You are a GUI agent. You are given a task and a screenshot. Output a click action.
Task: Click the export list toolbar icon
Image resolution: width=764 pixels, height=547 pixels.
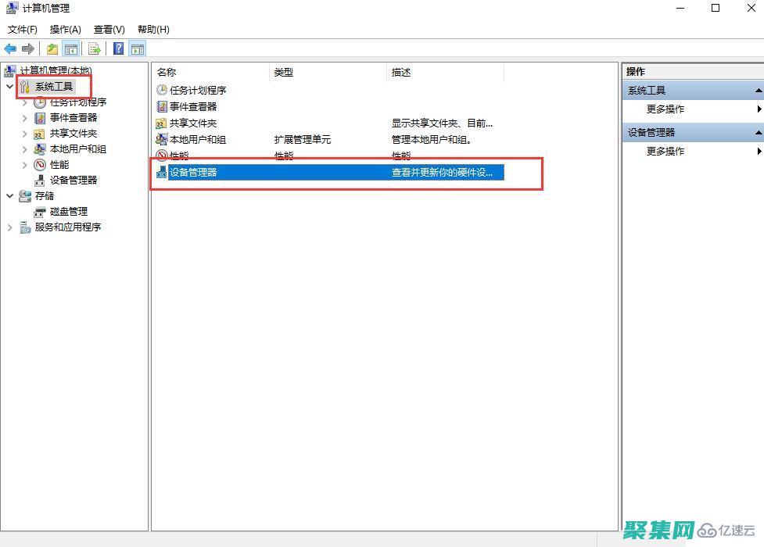[94, 48]
